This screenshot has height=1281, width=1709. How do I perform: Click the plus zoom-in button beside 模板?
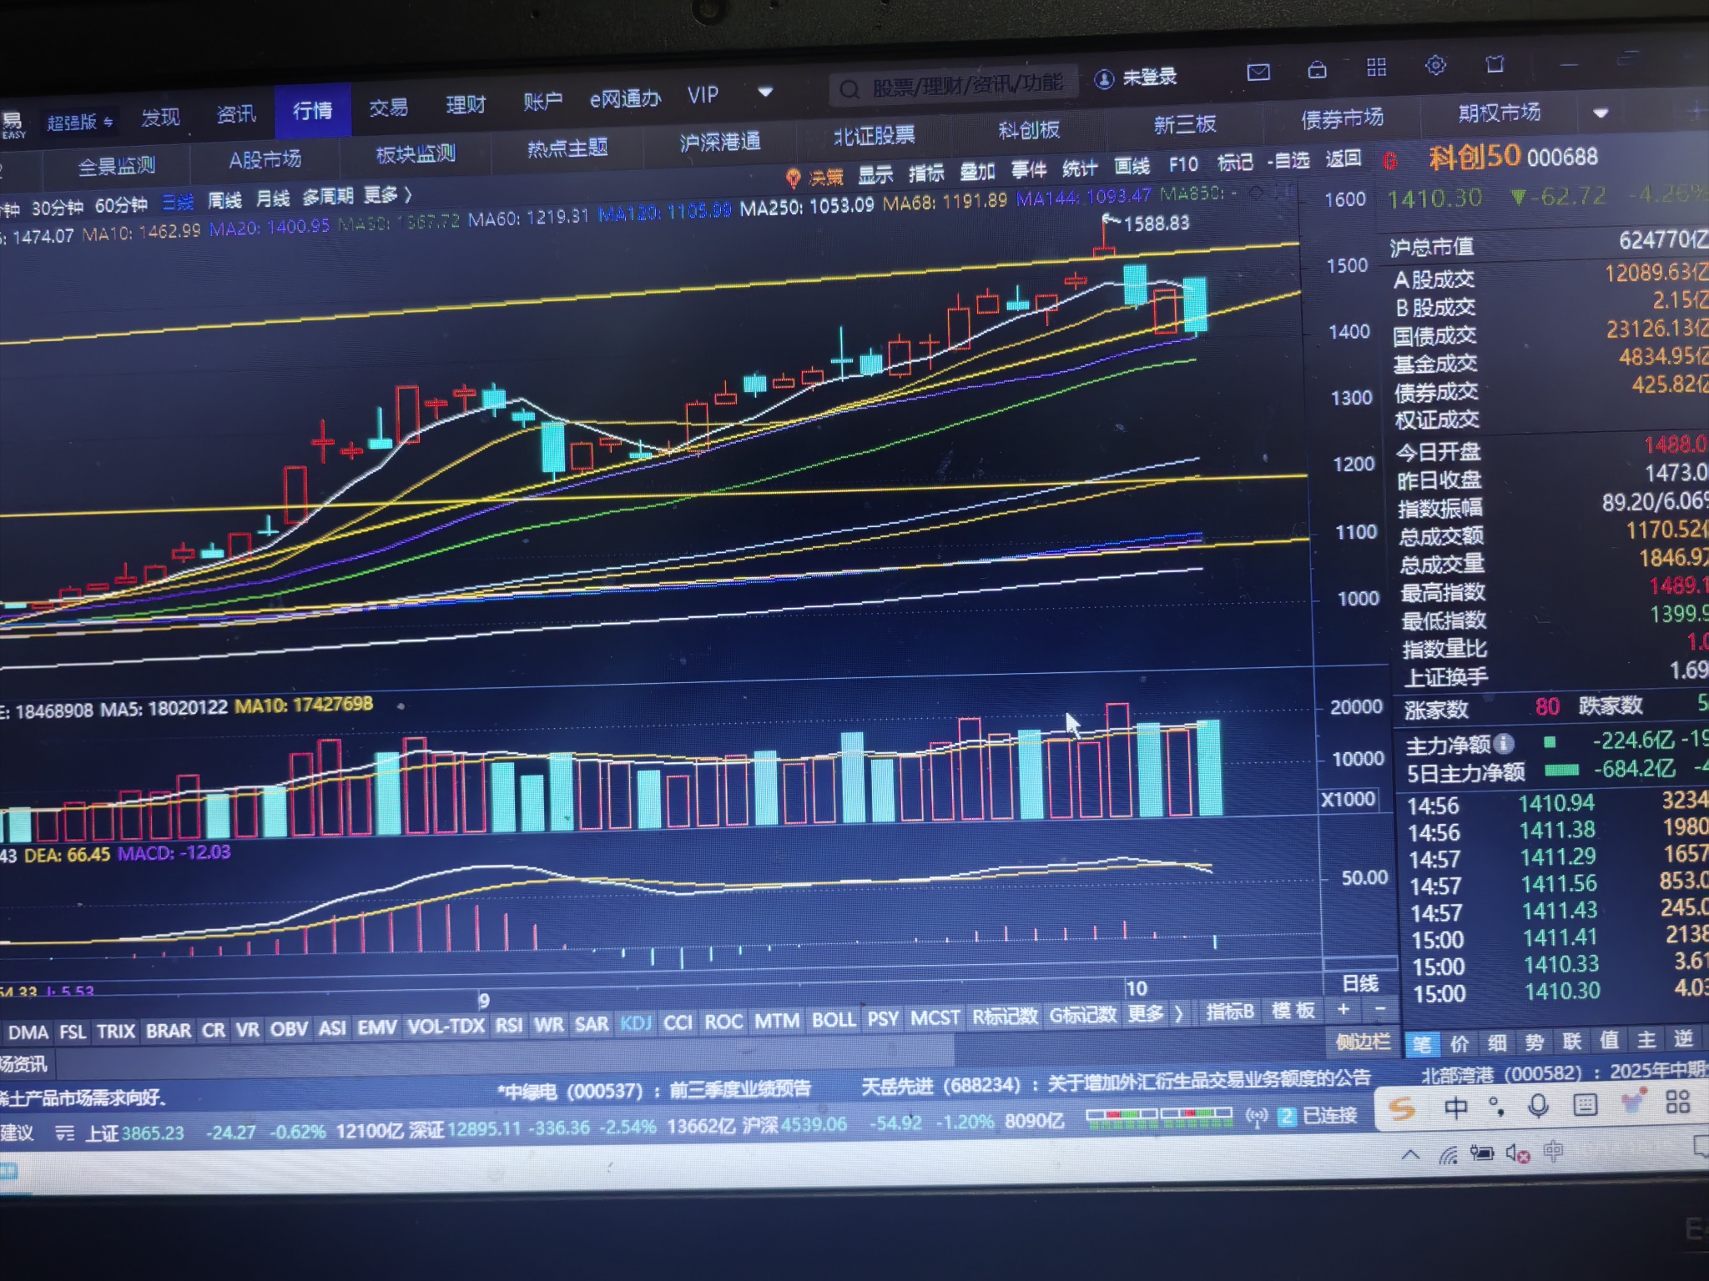(x=1343, y=1009)
